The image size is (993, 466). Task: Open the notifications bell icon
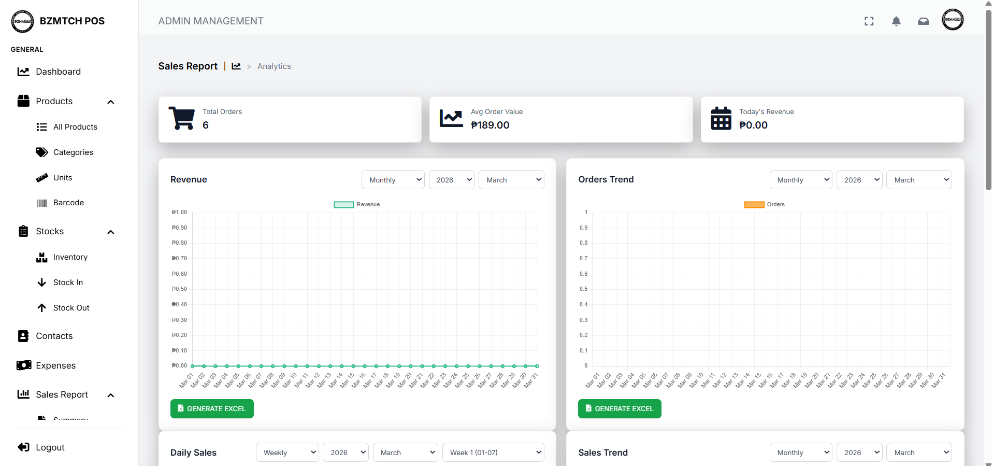coord(896,21)
